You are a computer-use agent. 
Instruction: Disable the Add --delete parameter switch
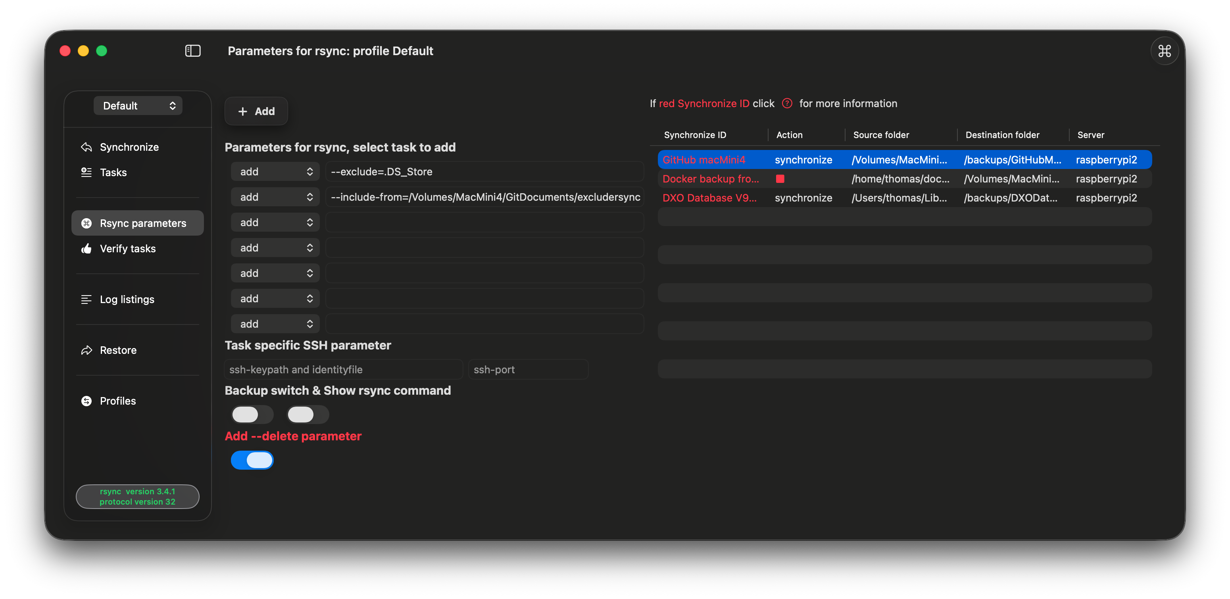coord(252,460)
